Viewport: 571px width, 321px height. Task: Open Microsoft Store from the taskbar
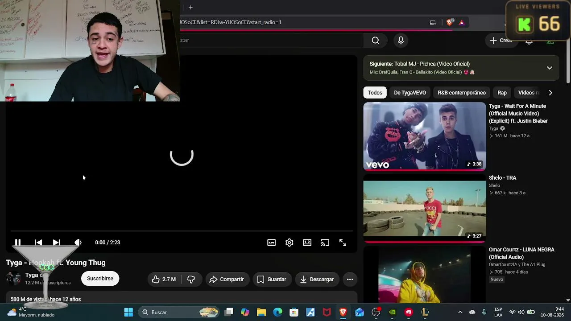[x=294, y=312]
